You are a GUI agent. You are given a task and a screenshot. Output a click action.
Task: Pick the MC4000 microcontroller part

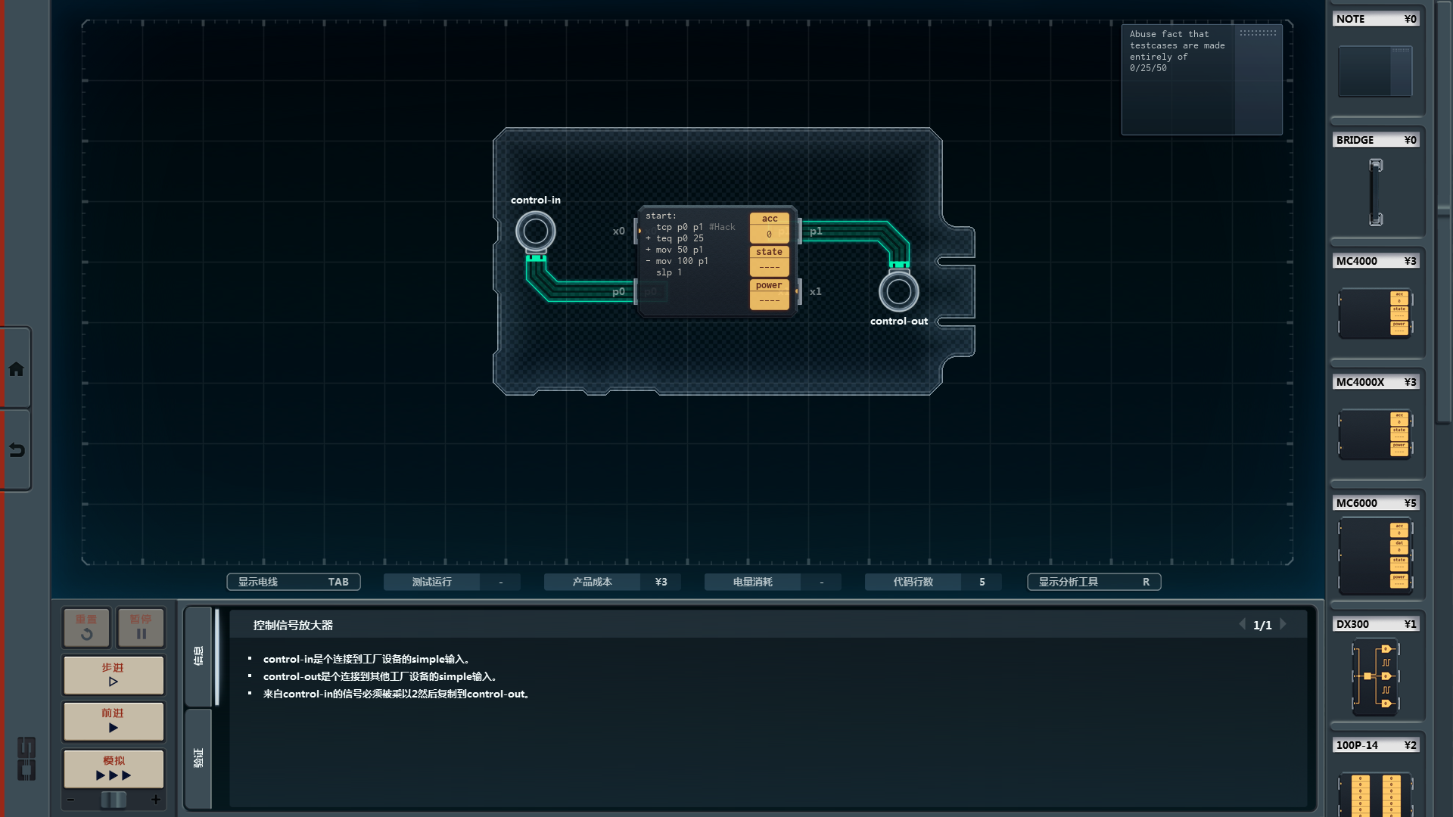click(1375, 312)
